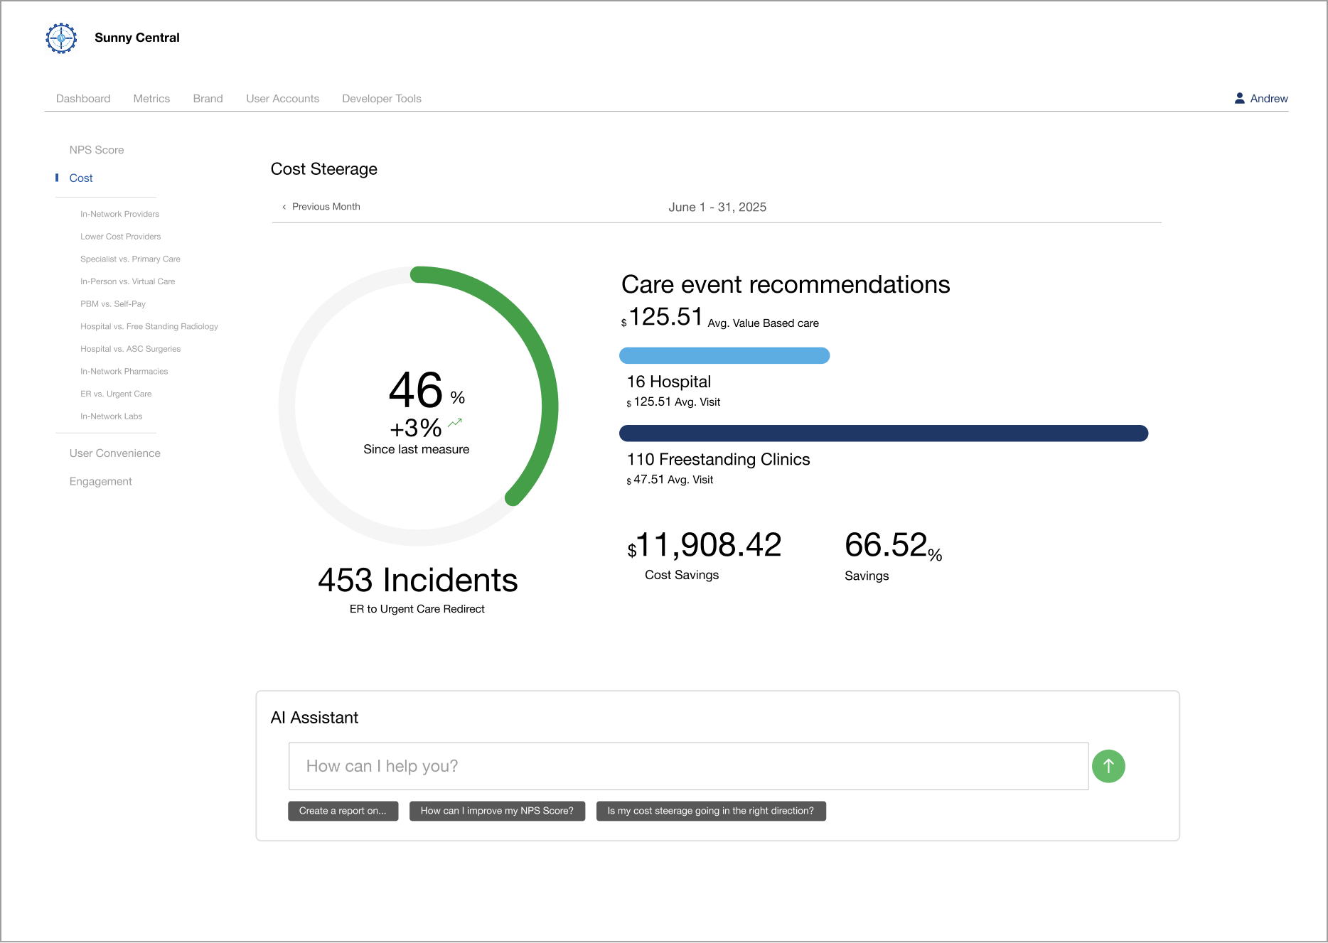Open the Dashboard tab
Image resolution: width=1328 pixels, height=943 pixels.
click(83, 99)
